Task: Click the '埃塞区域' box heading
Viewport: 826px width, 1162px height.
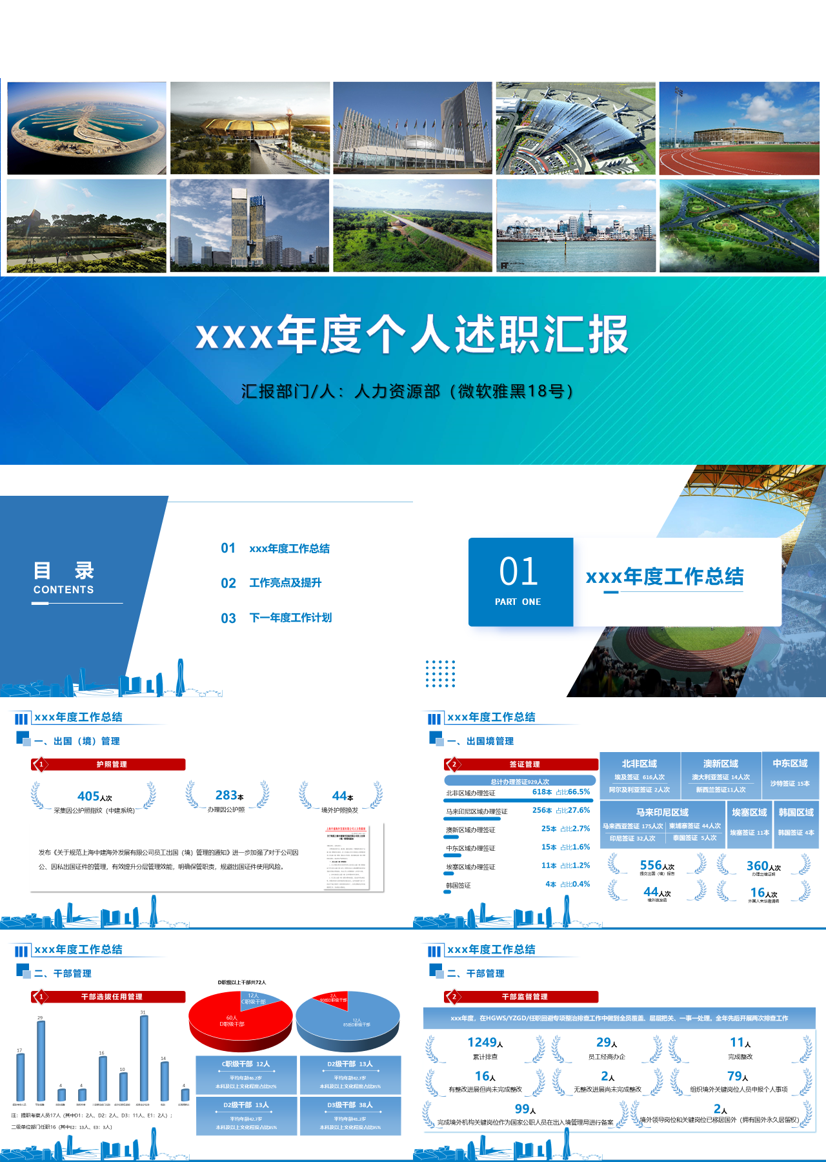Action: pyautogui.click(x=749, y=812)
